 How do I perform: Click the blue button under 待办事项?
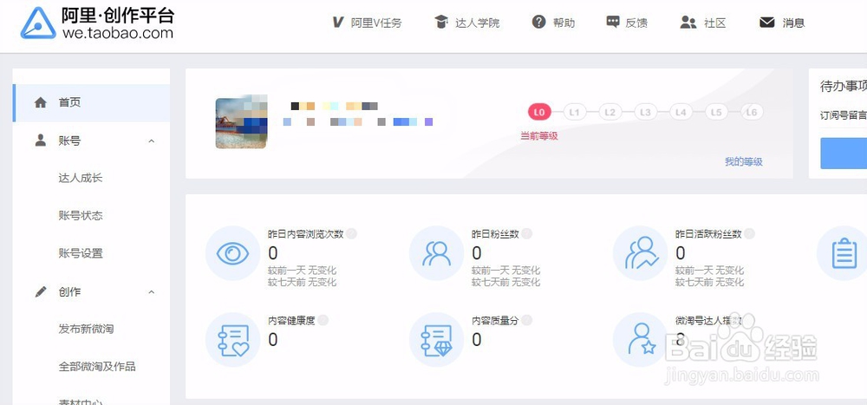point(844,154)
